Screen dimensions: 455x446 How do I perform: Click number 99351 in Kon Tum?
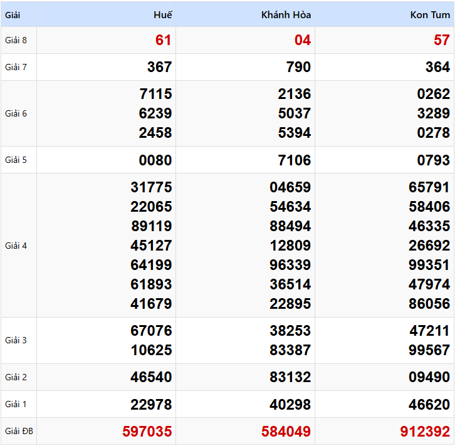point(429,265)
